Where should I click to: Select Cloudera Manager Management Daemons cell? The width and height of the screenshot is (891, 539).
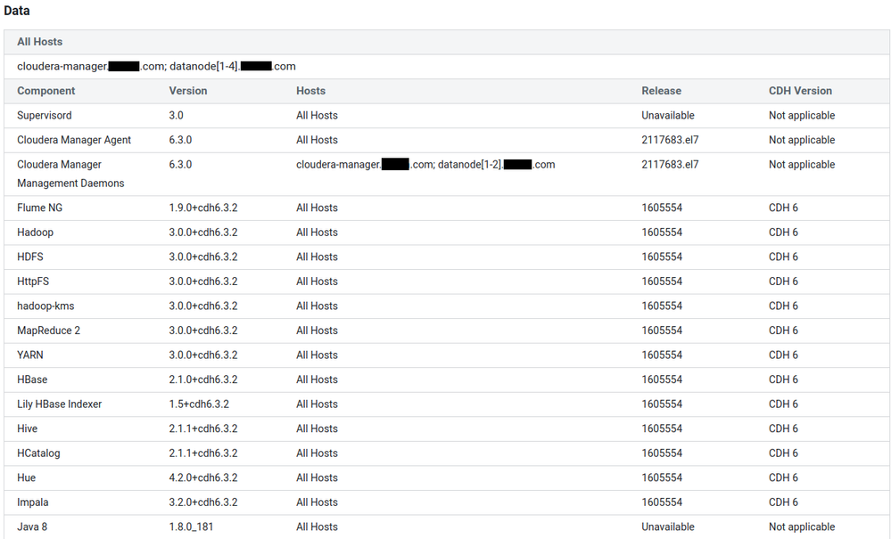[x=70, y=174]
